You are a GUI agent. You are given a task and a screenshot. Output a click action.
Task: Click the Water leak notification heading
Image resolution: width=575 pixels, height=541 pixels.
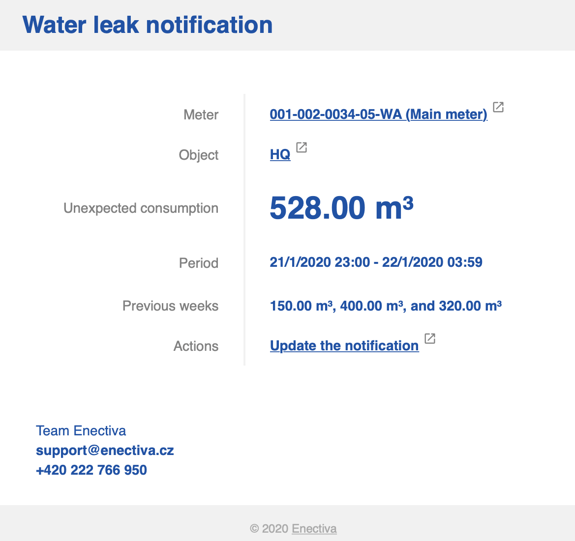[x=148, y=25]
